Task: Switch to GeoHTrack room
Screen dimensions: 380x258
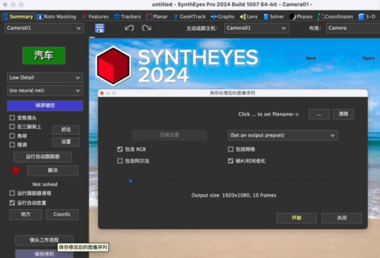Action: [x=189, y=16]
